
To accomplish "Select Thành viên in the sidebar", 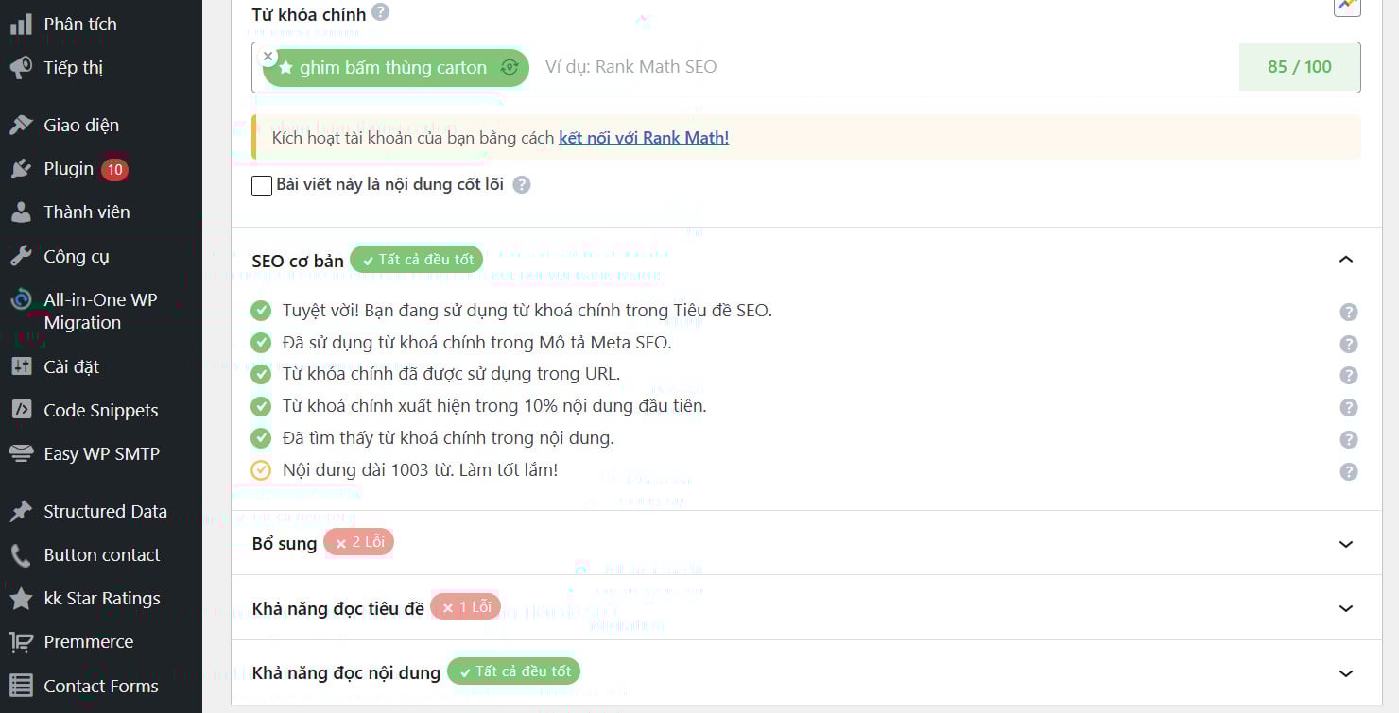I will point(84,212).
